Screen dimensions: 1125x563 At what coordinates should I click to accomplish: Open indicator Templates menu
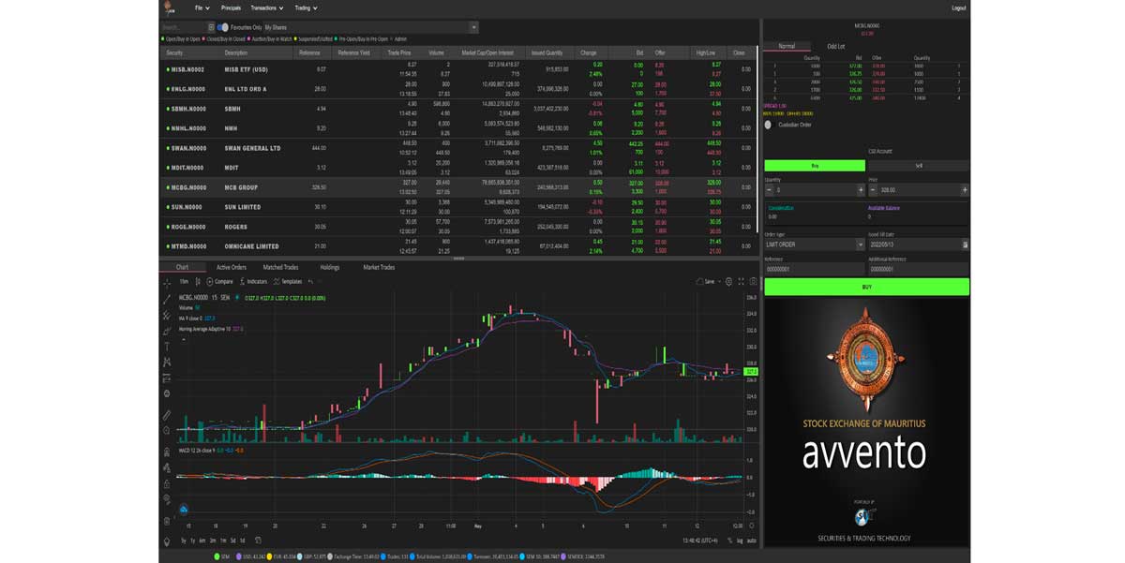(288, 281)
